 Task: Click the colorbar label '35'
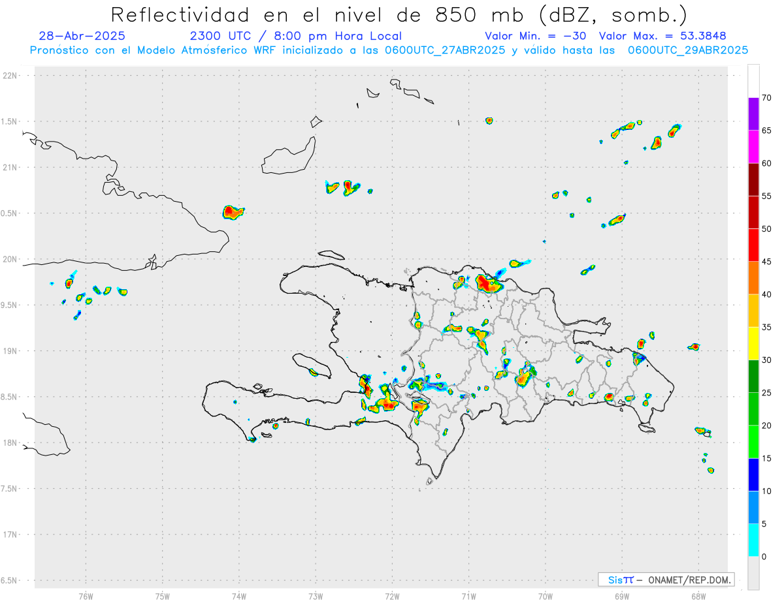tap(767, 327)
